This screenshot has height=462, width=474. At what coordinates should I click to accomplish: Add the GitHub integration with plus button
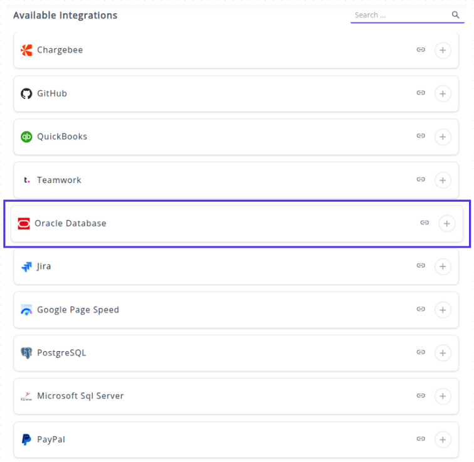443,93
